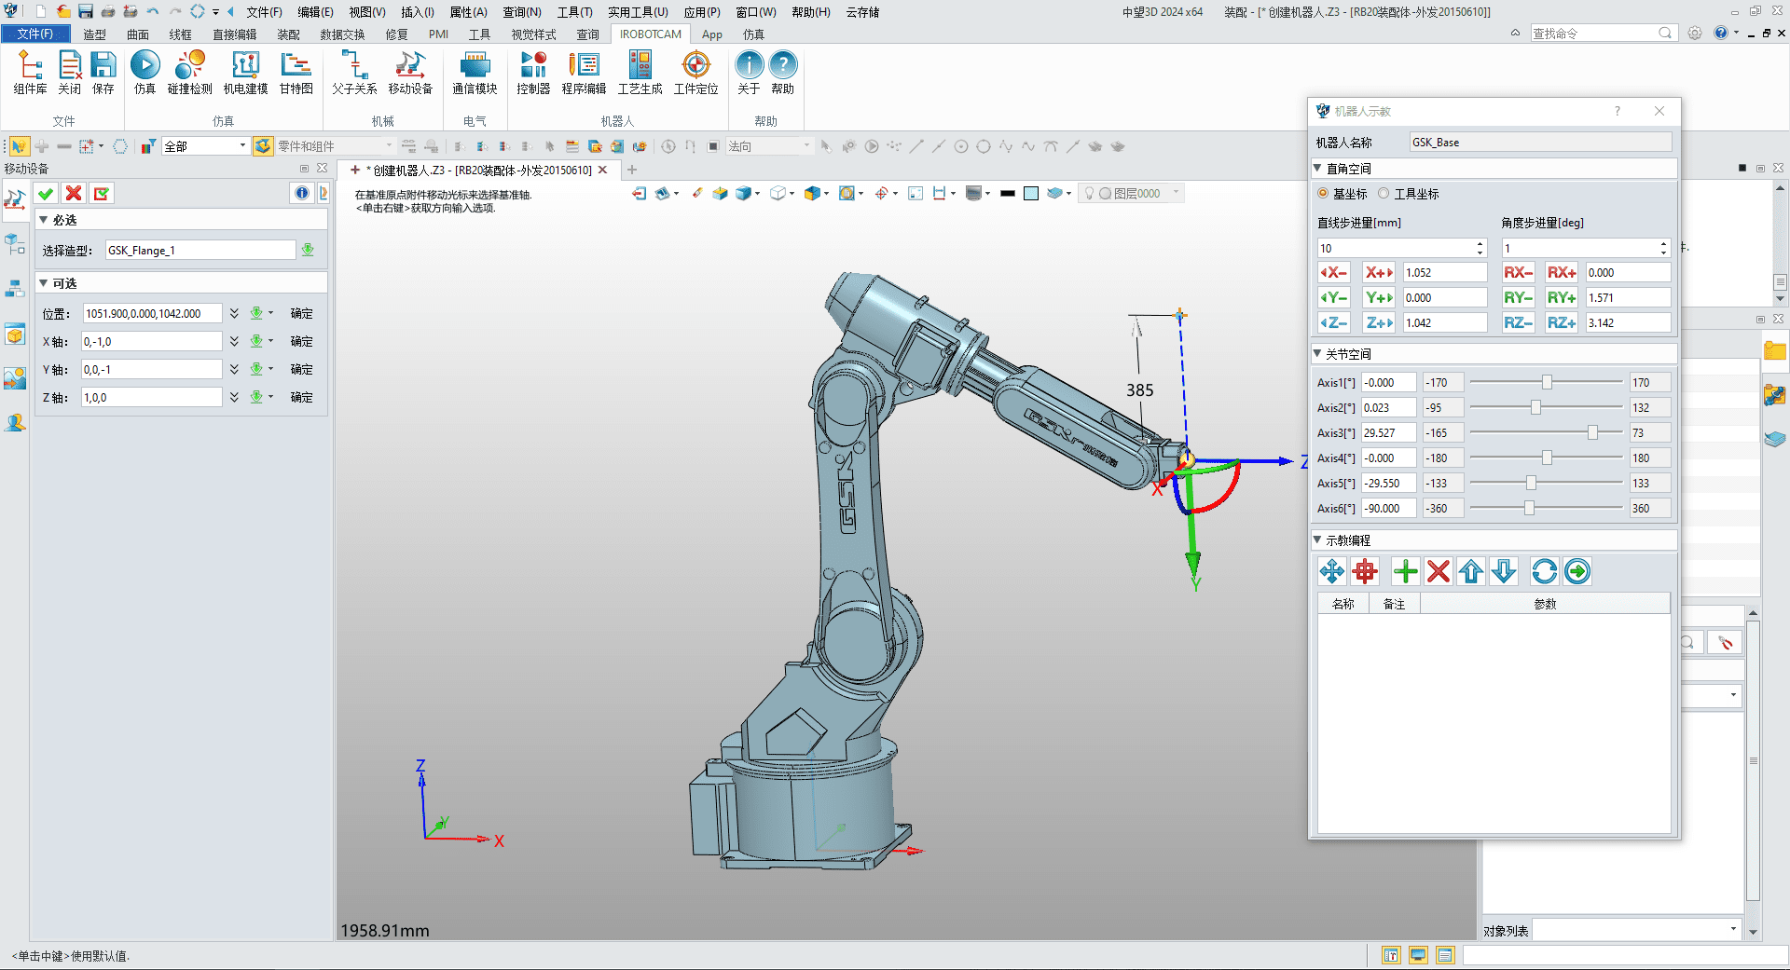Open 碰撞检测 collision detection tool
Screen dimensions: 1790x970
(189, 73)
